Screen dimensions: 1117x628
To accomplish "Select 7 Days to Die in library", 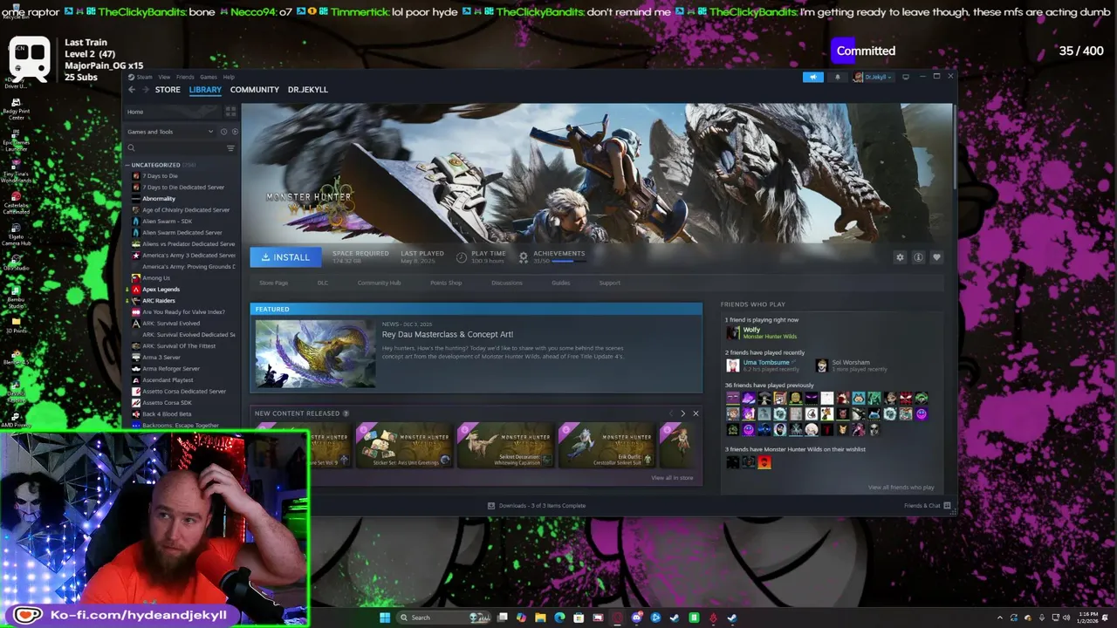I will coord(160,176).
